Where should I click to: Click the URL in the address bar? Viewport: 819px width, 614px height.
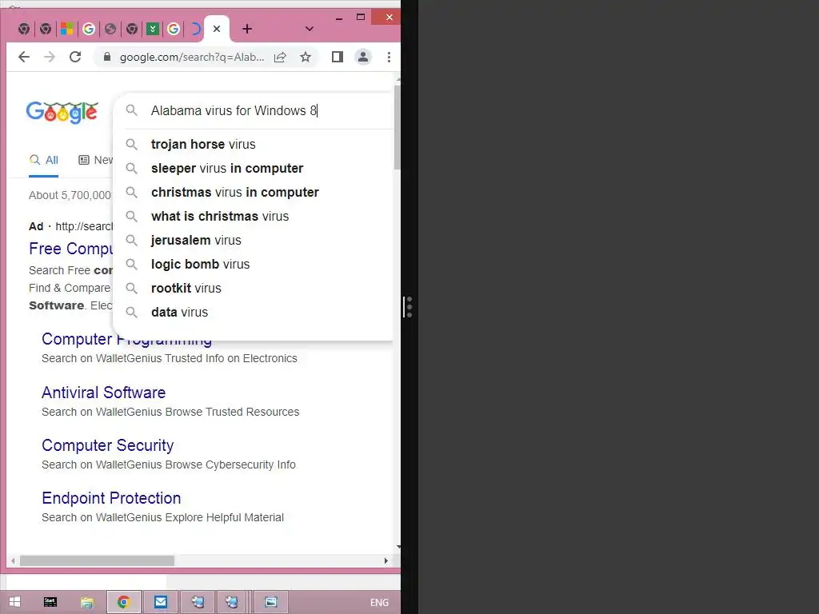click(192, 57)
